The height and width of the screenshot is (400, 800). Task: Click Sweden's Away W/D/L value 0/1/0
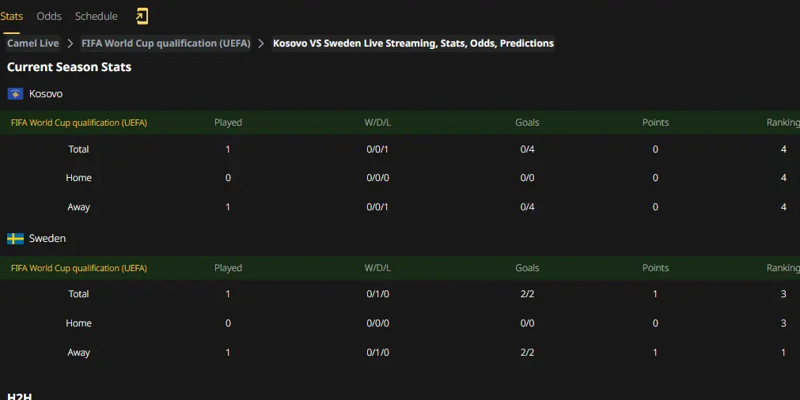[377, 353]
